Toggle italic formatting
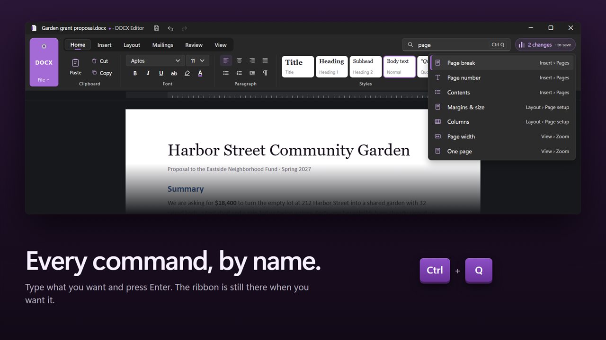This screenshot has height=340, width=606. tap(148, 73)
